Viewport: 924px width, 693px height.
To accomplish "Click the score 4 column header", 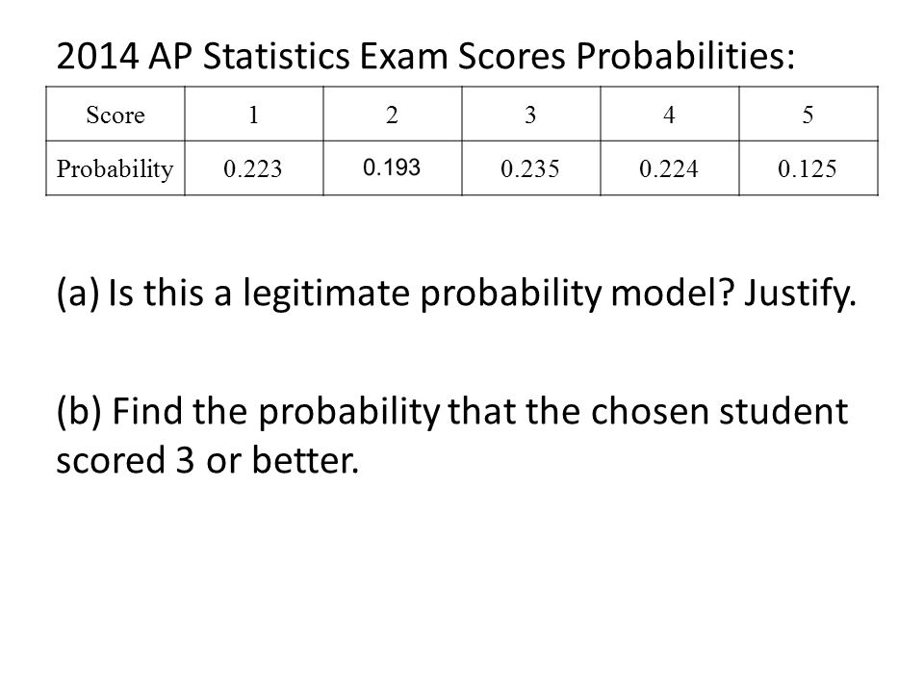I will [670, 114].
